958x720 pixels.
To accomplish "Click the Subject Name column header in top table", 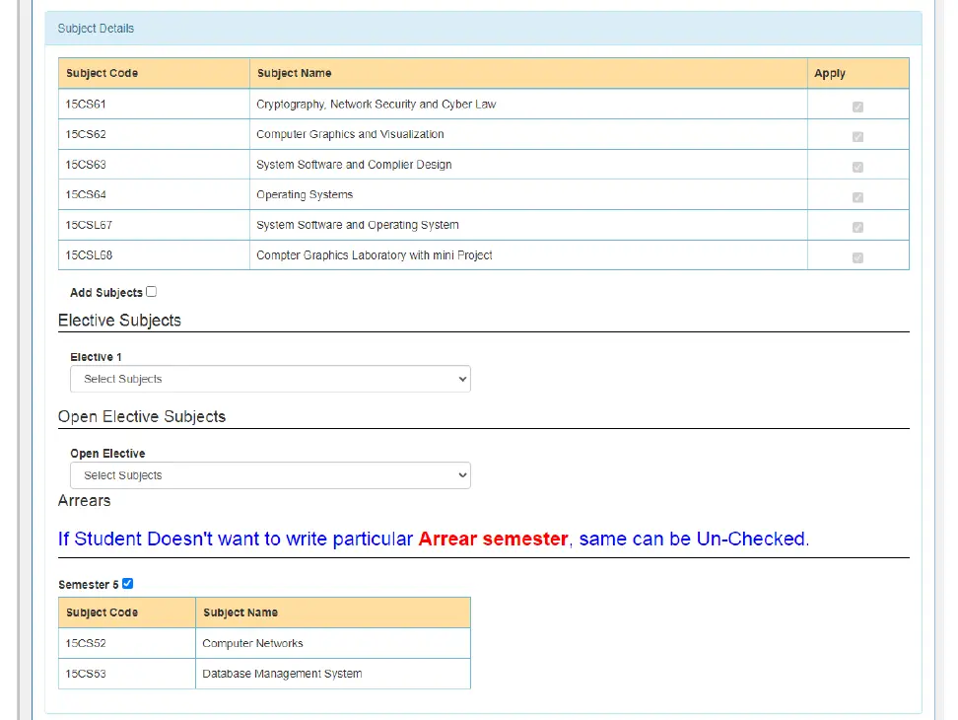I will [x=528, y=73].
